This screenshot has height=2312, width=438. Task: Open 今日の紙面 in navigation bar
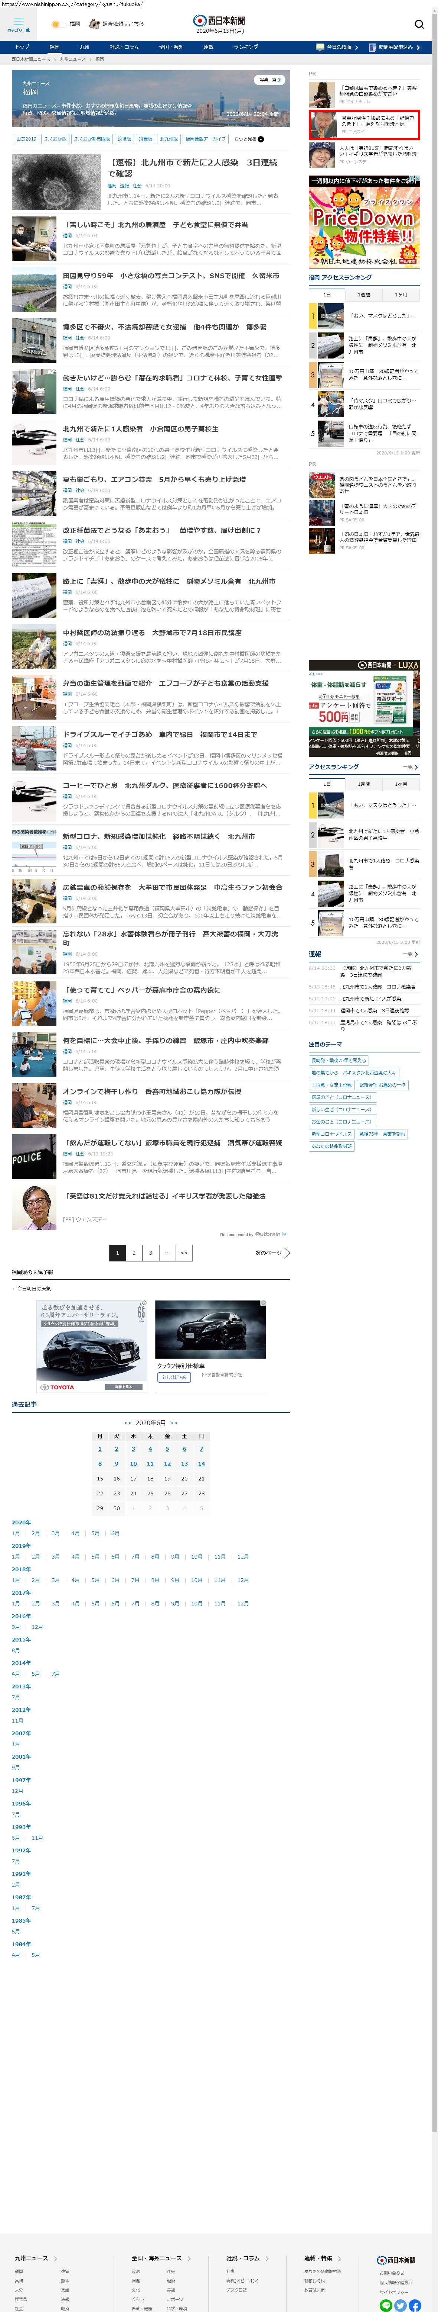coord(338,46)
